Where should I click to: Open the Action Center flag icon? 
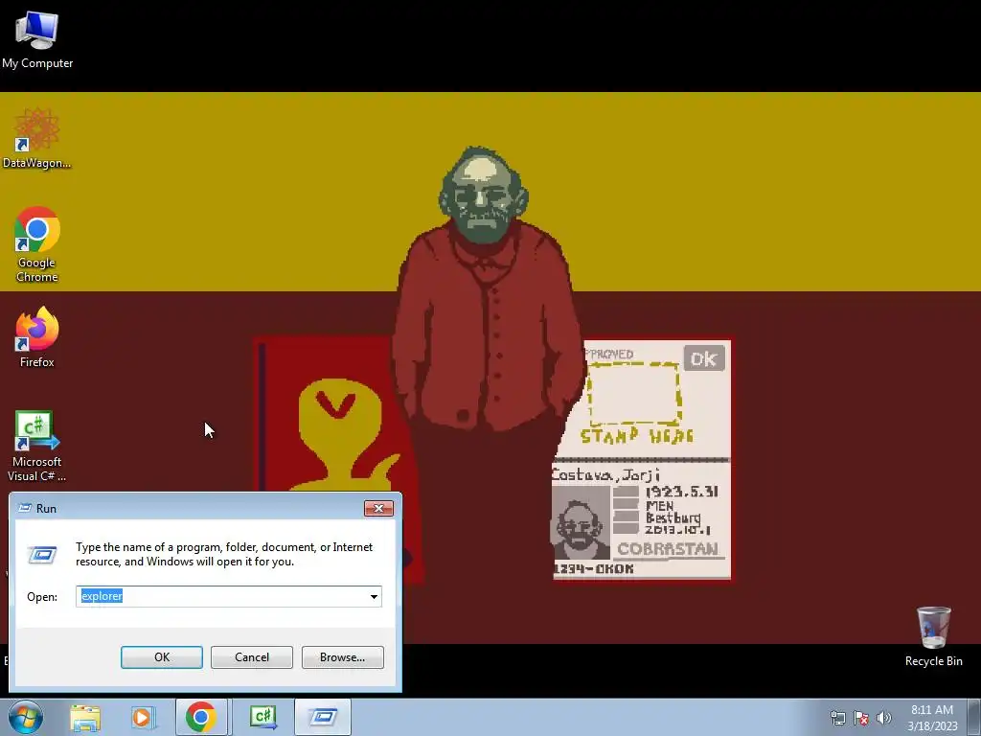coord(861,718)
